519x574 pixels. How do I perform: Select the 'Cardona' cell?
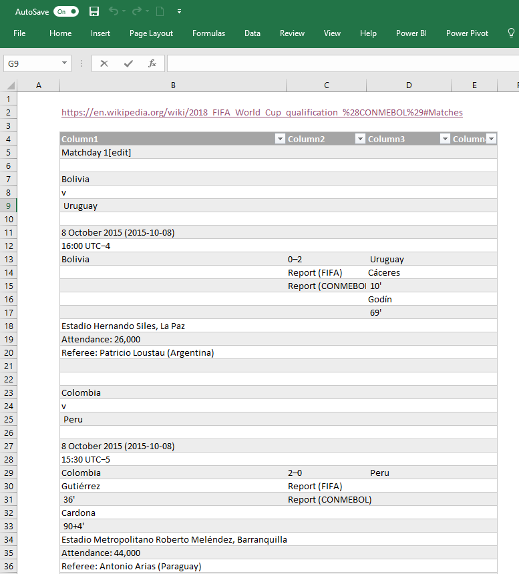pos(173,513)
